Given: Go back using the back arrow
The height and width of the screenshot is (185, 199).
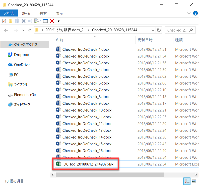Looking at the screenshot, I should coord(6,30).
